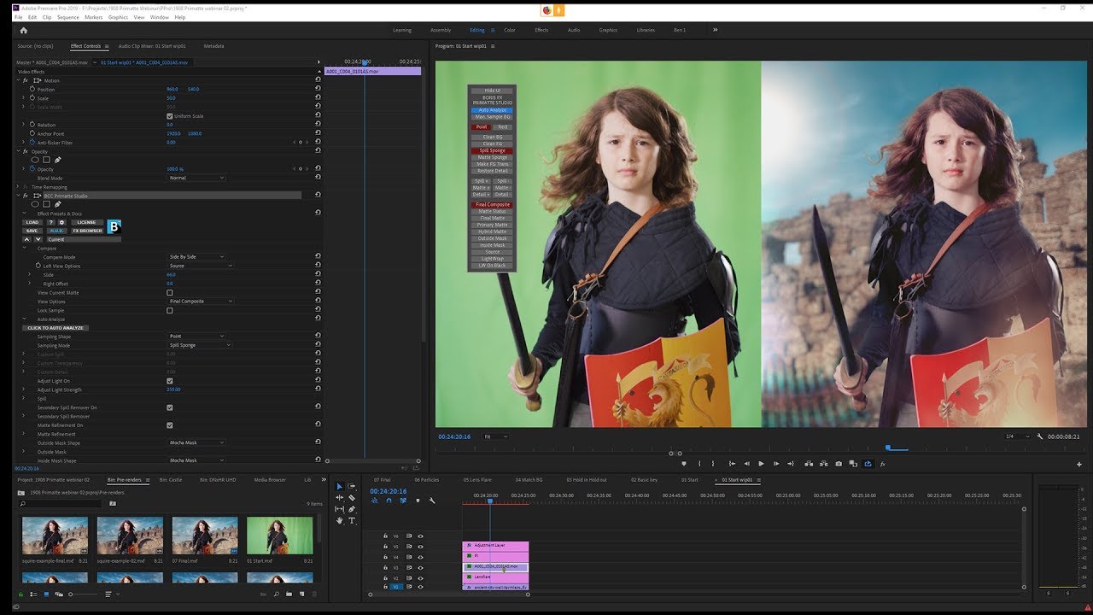Switch to the Color workspace tab

click(x=510, y=30)
